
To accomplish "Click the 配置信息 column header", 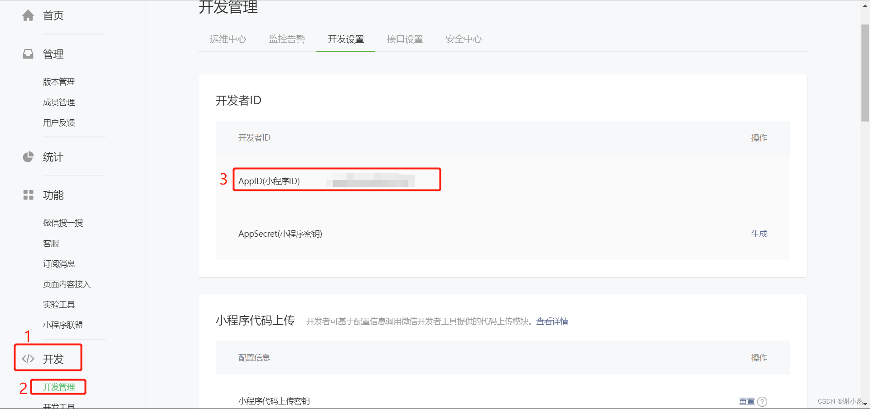I will [x=254, y=357].
